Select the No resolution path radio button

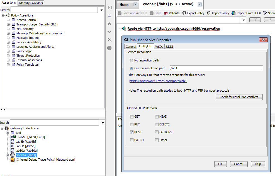[x=131, y=61]
